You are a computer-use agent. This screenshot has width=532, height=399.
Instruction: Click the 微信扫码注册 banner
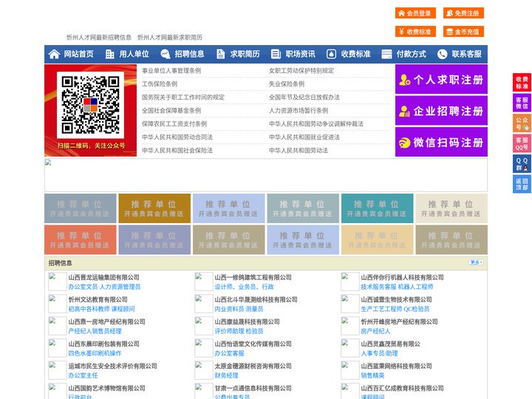point(441,142)
